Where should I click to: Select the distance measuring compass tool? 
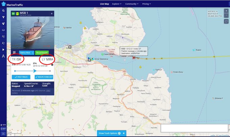pyautogui.click(x=3, y=56)
